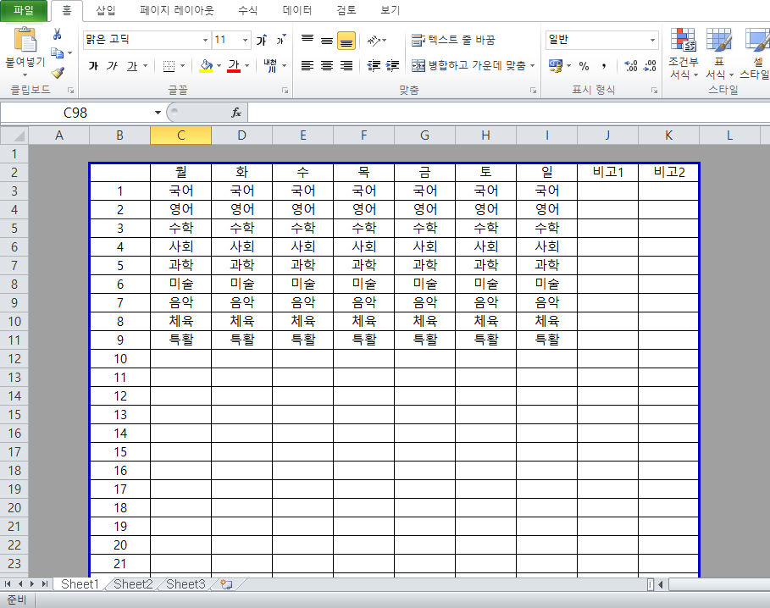This screenshot has height=608, width=770.
Task: Increase decimal places icon
Action: tap(631, 66)
